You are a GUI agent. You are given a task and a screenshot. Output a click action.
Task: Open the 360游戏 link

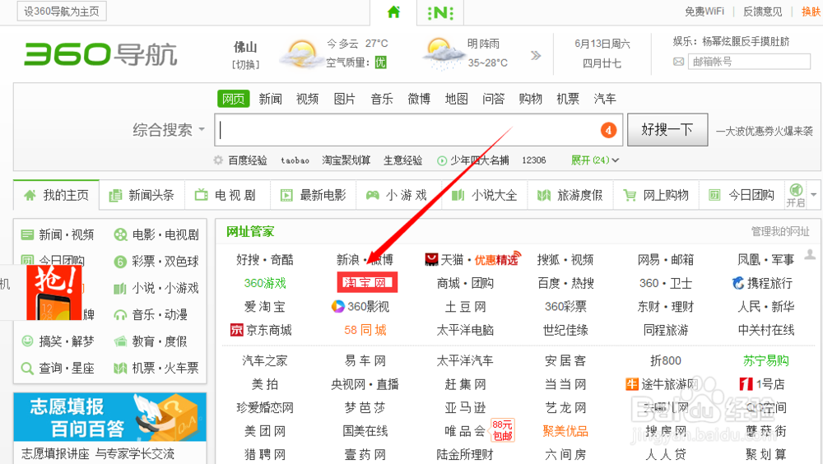pyautogui.click(x=265, y=283)
